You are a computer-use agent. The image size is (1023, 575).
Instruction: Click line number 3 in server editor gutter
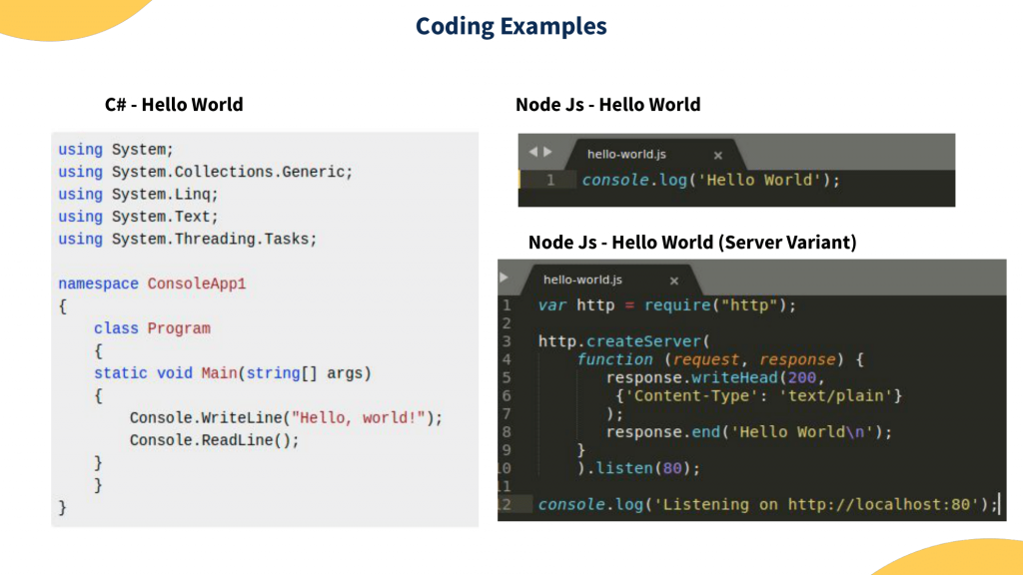click(x=507, y=341)
